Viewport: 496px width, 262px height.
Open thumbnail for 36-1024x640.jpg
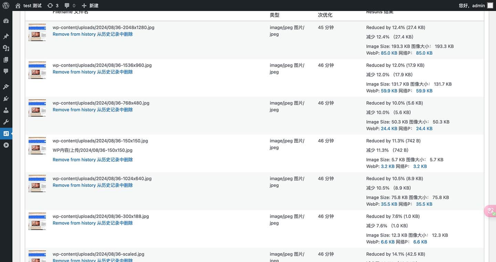37,184
